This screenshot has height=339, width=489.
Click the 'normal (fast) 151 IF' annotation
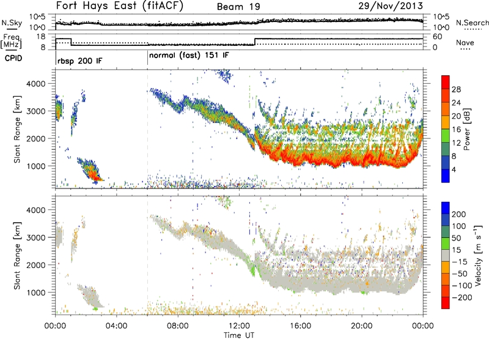[x=189, y=56]
